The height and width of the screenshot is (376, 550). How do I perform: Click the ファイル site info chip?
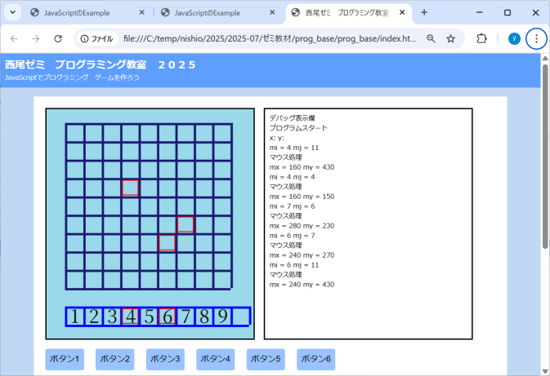(97, 38)
